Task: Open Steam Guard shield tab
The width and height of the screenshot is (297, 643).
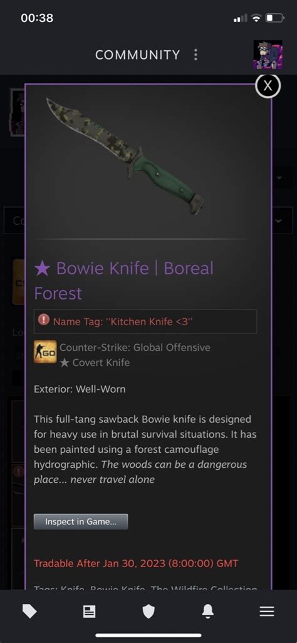Action: point(148,612)
